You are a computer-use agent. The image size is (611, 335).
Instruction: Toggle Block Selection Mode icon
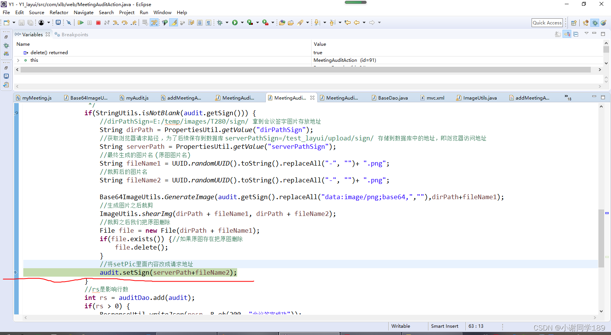[199, 23]
